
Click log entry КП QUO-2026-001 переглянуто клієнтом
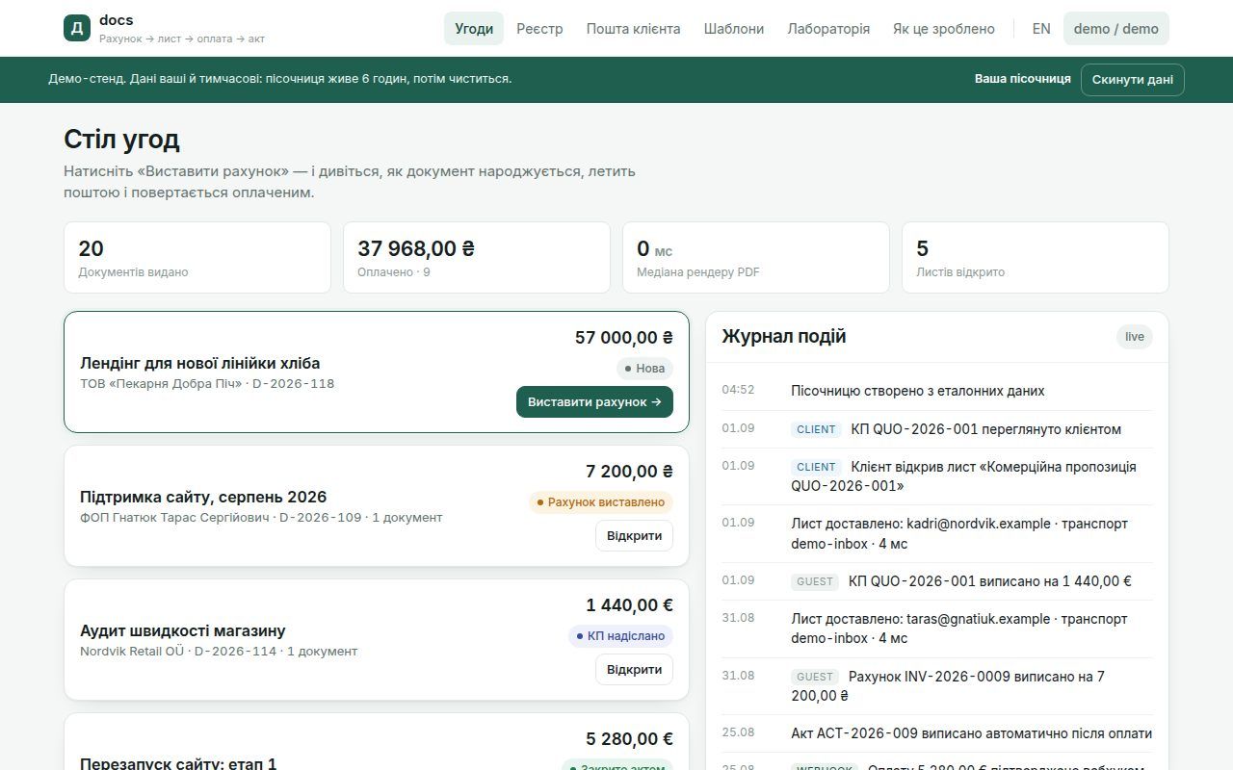pyautogui.click(x=936, y=429)
